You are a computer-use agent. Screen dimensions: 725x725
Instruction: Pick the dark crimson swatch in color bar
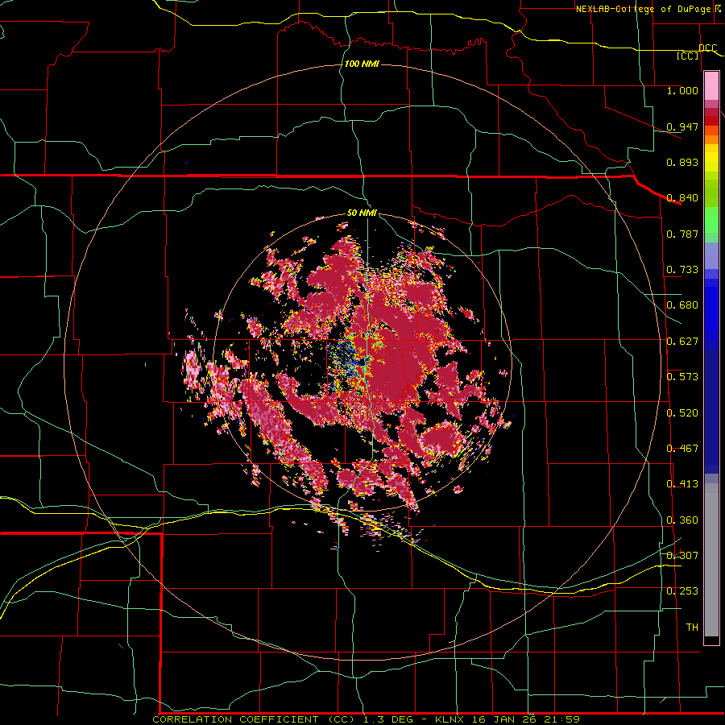pyautogui.click(x=711, y=112)
